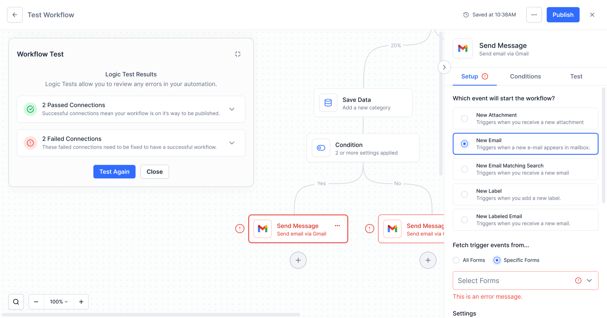Choose the All Forms radio button
The width and height of the screenshot is (607, 318).
tap(456, 260)
